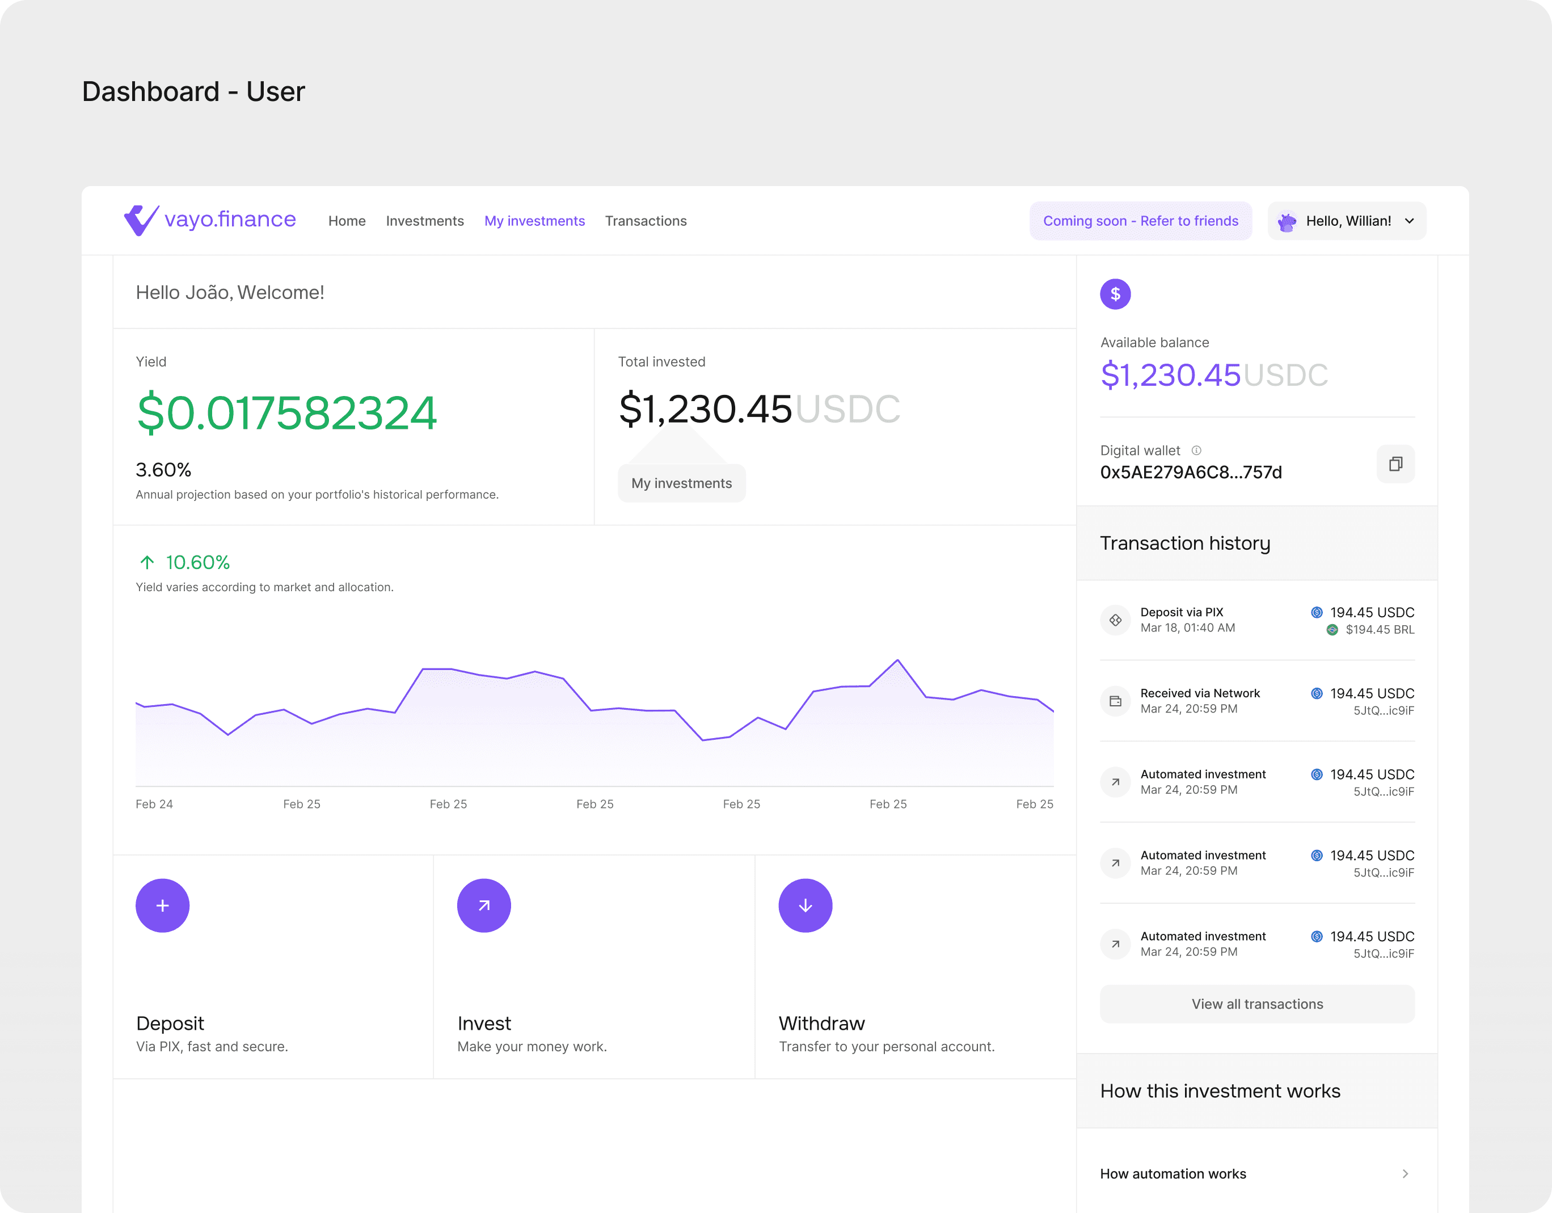The image size is (1552, 1213).
Task: Go to the Home nav item
Action: point(347,221)
